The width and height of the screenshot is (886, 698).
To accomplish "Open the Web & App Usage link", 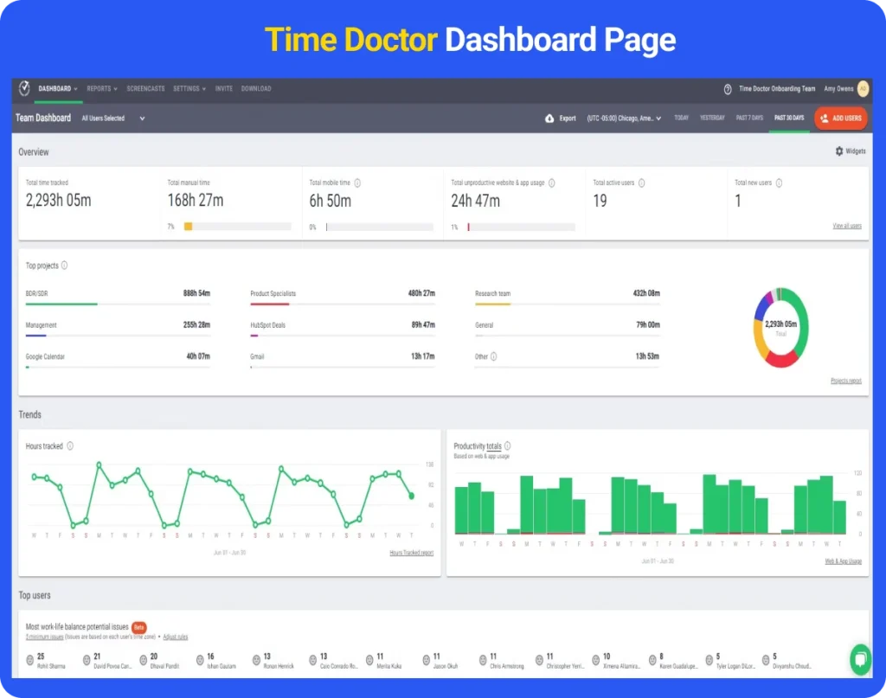I will [843, 561].
